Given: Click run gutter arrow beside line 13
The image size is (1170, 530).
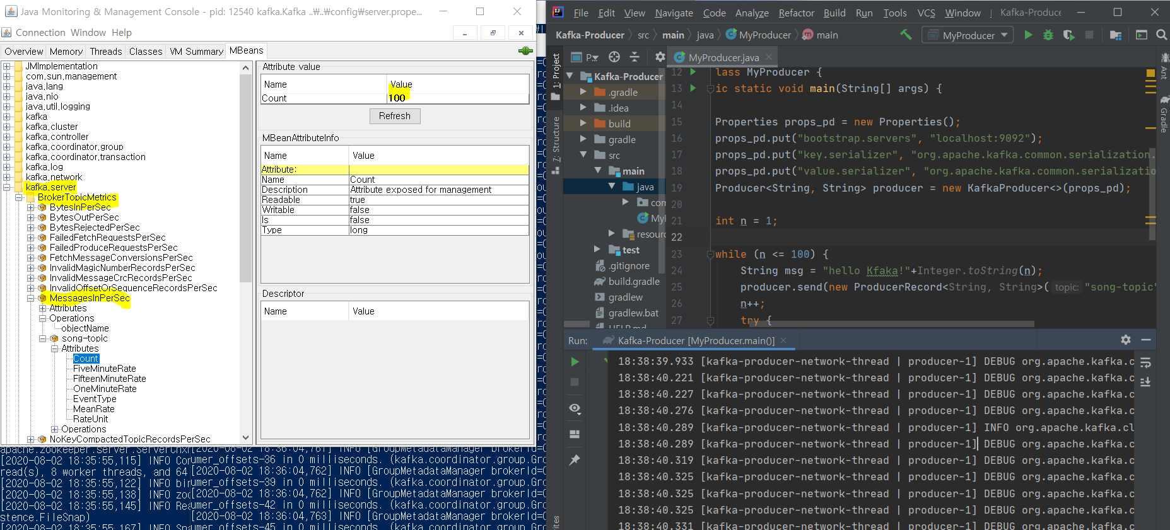Looking at the screenshot, I should 693,88.
